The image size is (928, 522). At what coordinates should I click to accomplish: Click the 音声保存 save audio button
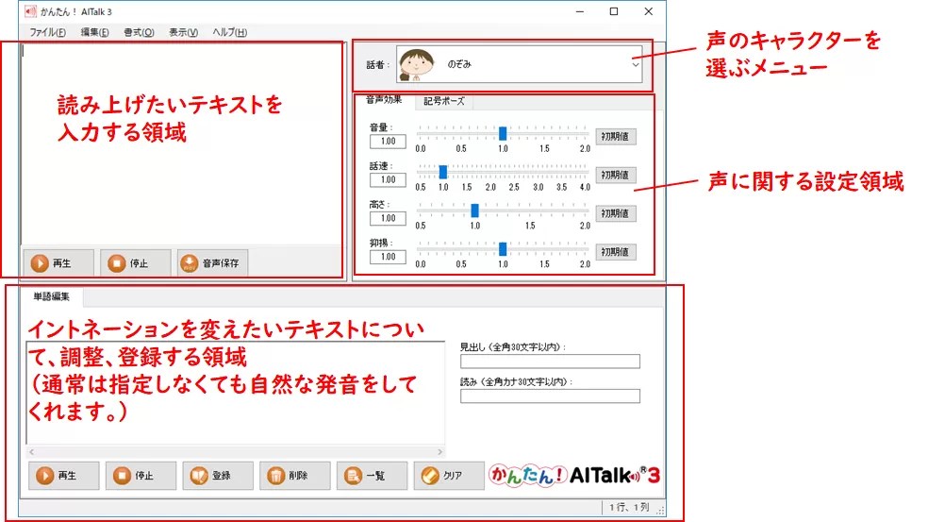212,262
